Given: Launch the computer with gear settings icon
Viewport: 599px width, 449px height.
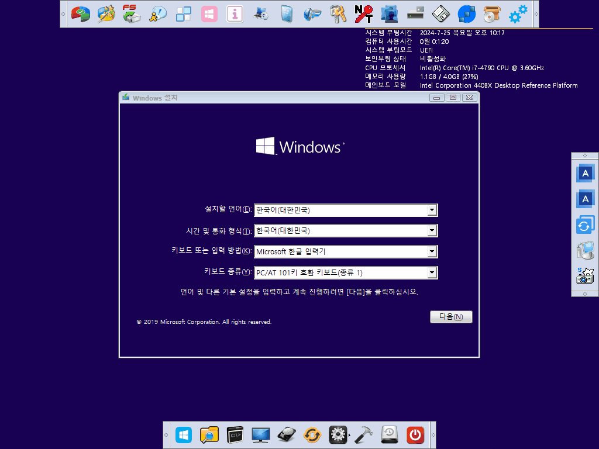Looking at the screenshot, I should (x=261, y=14).
